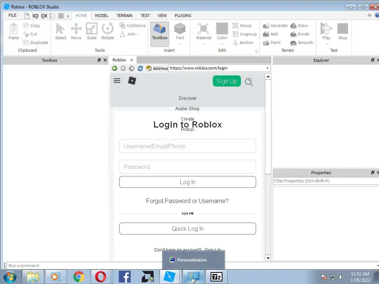Expand the Part dropdown arrow
Image resolution: width=379 pixels, height=284 pixels.
180,44
